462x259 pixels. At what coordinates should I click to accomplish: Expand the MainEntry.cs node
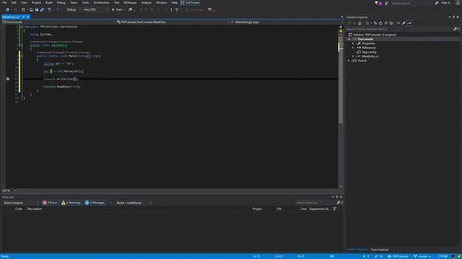click(353, 56)
